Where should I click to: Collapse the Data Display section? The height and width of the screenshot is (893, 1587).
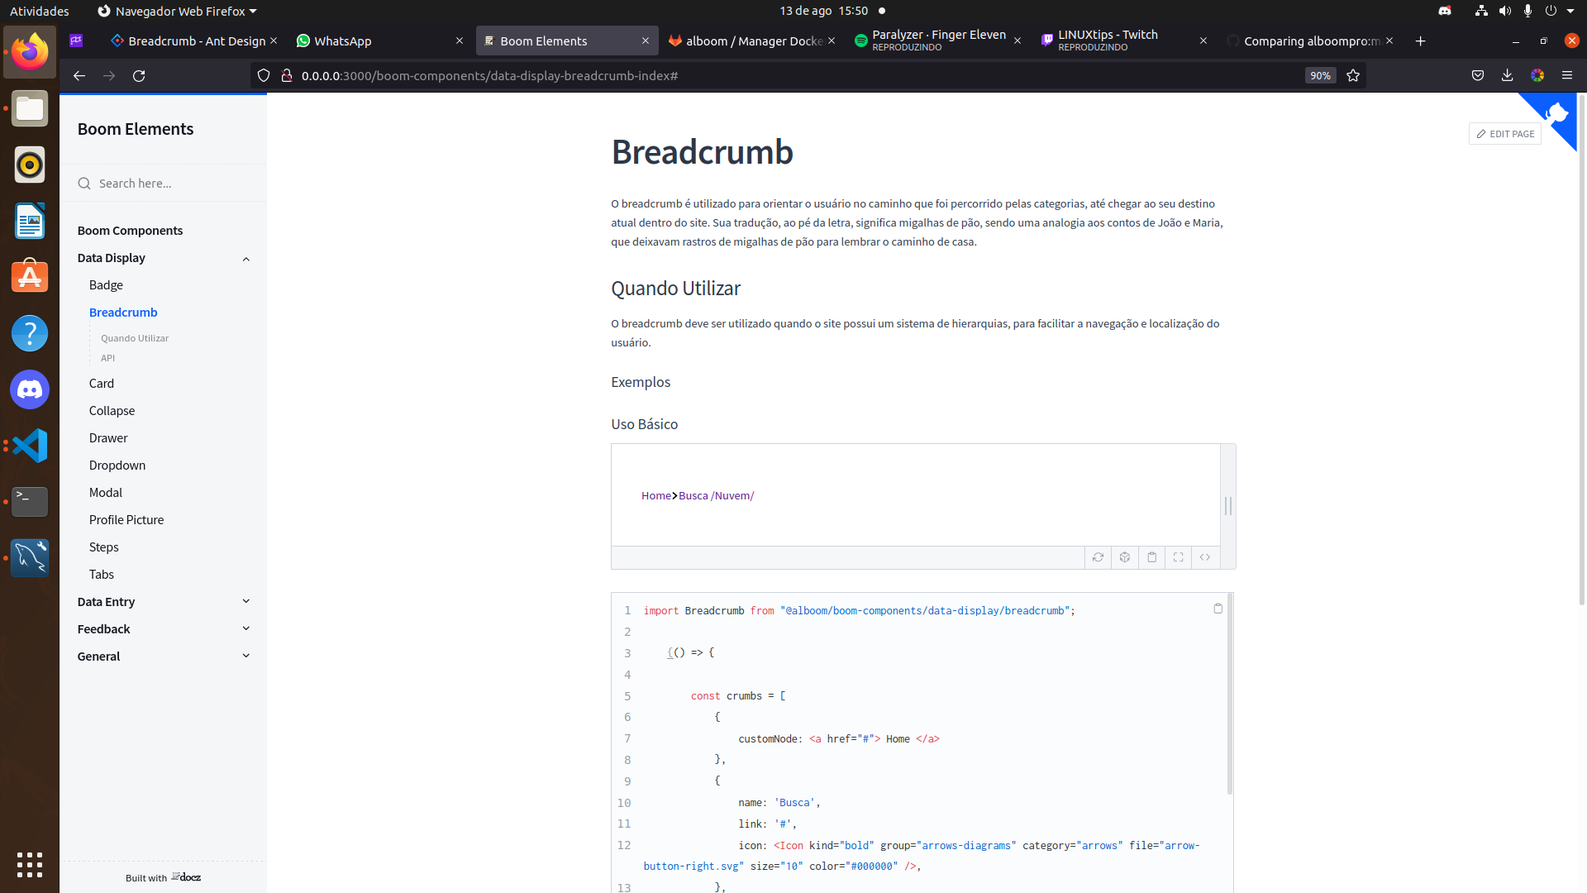[245, 259]
